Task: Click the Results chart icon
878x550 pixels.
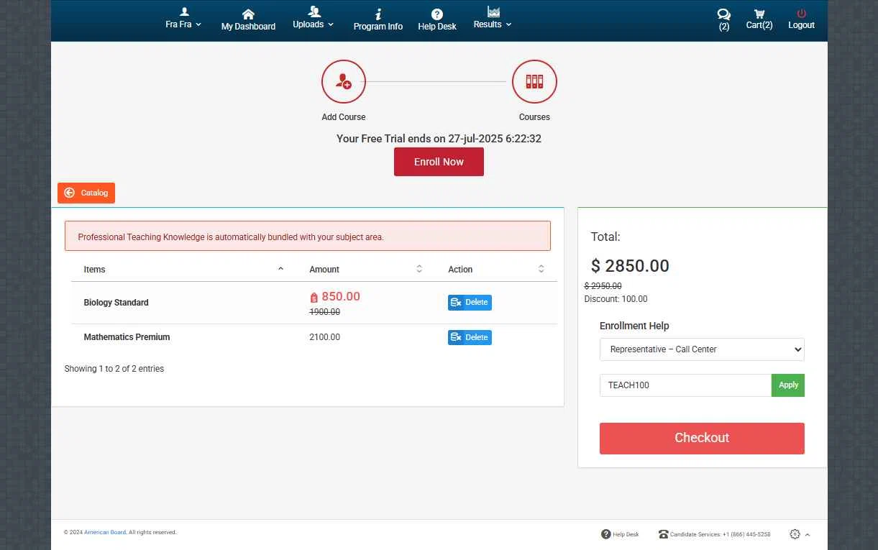Action: (493, 12)
